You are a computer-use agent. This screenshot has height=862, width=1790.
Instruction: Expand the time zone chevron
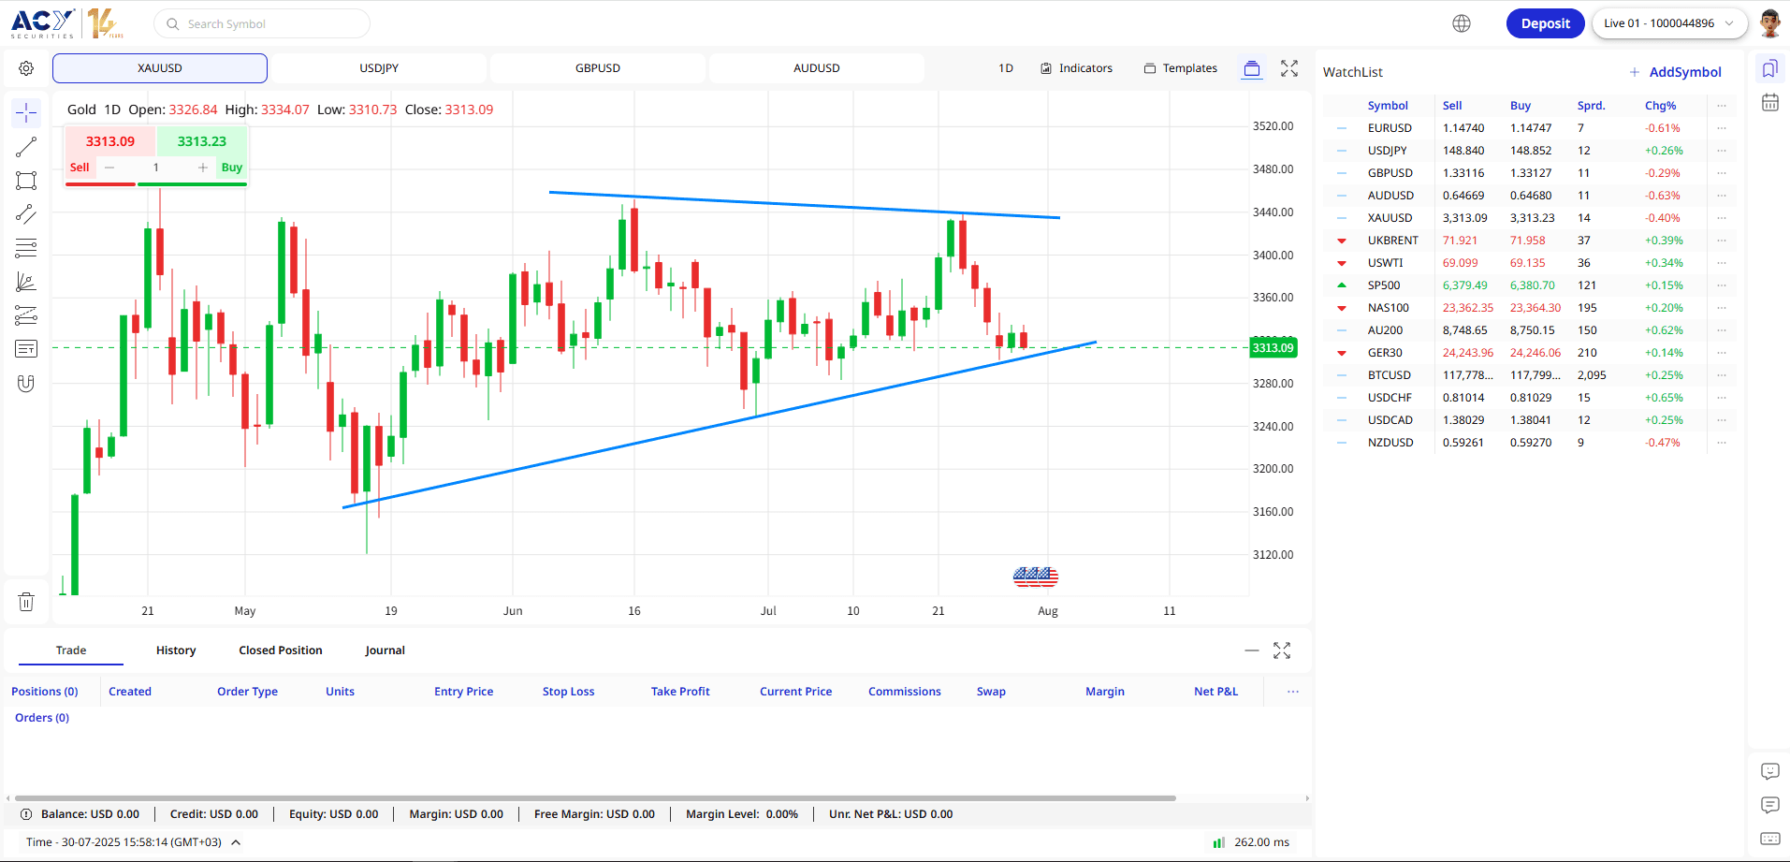236,842
